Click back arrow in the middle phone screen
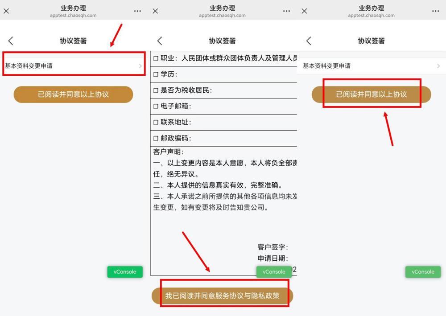This screenshot has width=446, height=316. (160, 41)
